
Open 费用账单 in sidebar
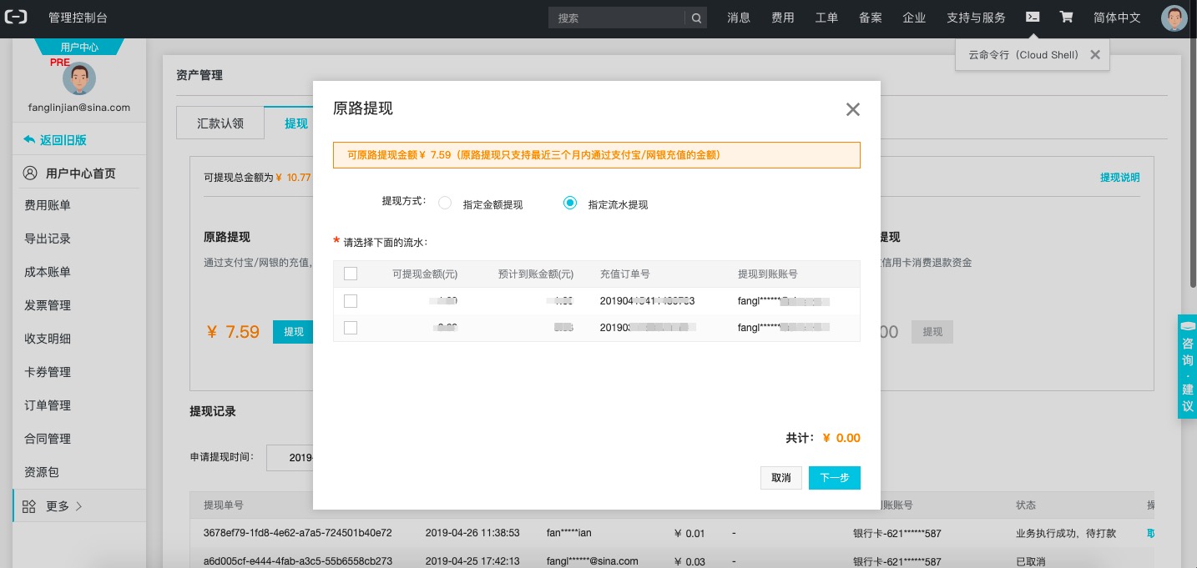click(x=48, y=205)
